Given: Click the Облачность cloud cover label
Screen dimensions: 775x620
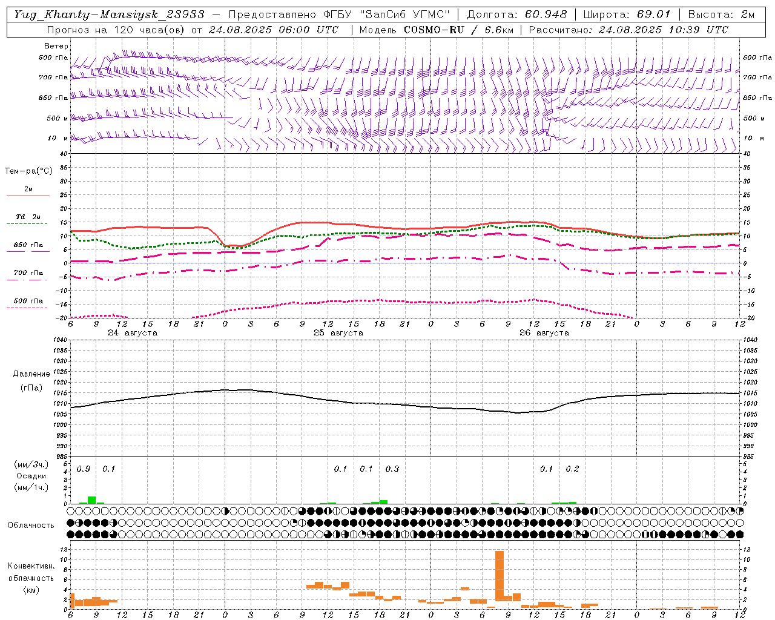Looking at the screenshot, I should [31, 525].
